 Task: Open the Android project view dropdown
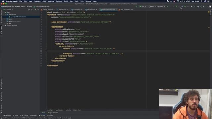coord(8,10)
